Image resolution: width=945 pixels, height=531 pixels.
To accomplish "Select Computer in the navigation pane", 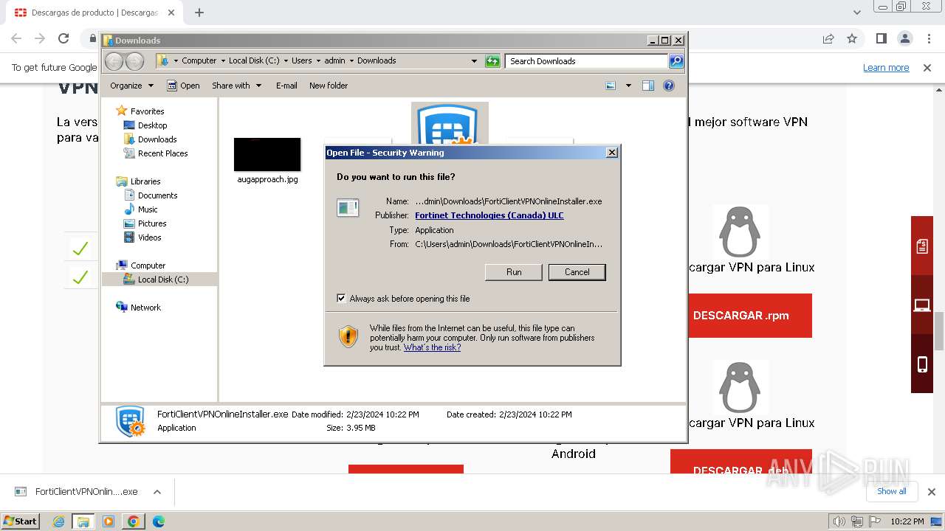I will point(148,265).
